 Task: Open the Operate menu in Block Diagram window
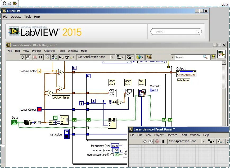(x=49, y=51)
